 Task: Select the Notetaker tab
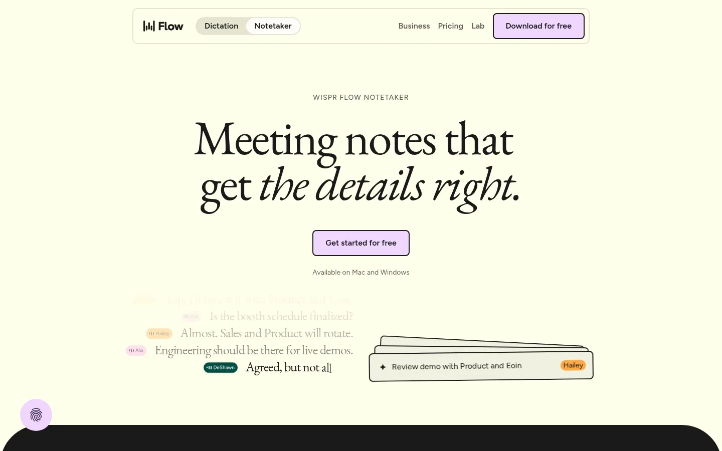tap(273, 26)
